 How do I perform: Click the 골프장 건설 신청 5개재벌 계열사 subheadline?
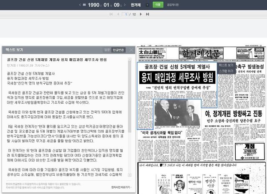pos(177,67)
